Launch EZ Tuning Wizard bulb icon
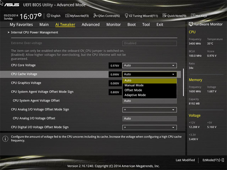Image resolution: width=227 pixels, height=170 pixels. pos(126,16)
